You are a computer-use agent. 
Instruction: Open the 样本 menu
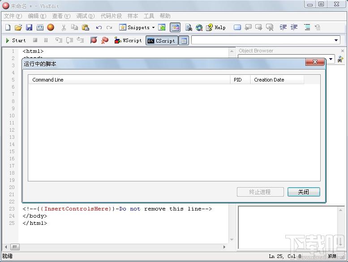pyautogui.click(x=133, y=16)
